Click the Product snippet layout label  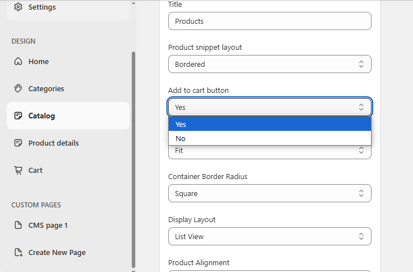coord(205,47)
